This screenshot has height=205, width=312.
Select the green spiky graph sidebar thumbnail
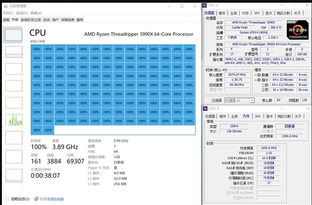[14, 119]
